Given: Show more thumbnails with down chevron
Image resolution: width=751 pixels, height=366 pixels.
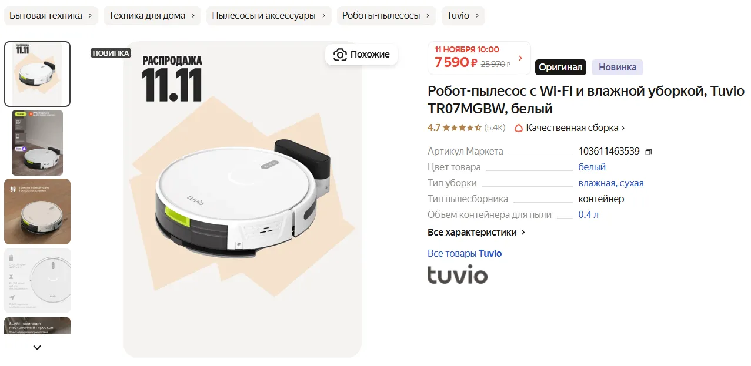Looking at the screenshot, I should [x=37, y=347].
